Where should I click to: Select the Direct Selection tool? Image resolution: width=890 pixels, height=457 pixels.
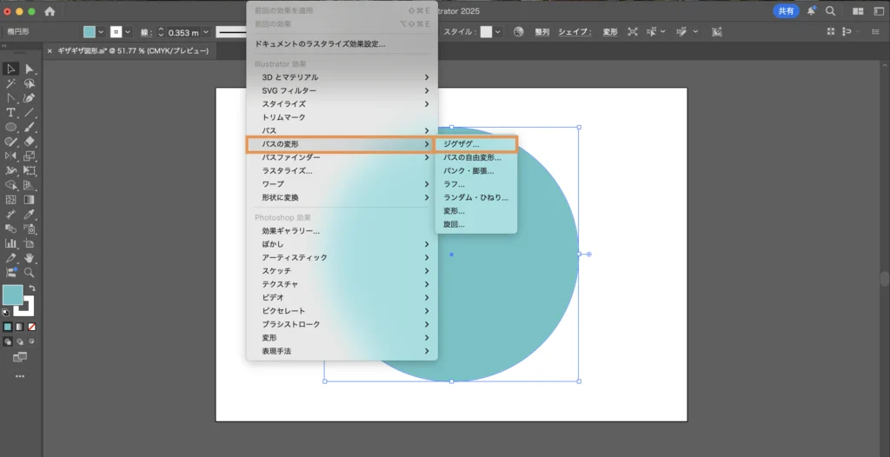30,70
